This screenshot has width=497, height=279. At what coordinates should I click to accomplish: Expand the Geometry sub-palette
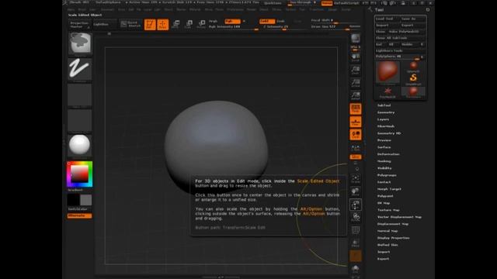pos(386,112)
